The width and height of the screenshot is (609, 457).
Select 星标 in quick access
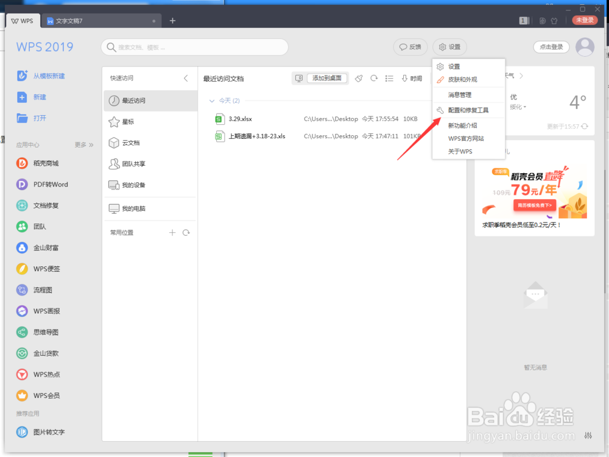click(150, 122)
